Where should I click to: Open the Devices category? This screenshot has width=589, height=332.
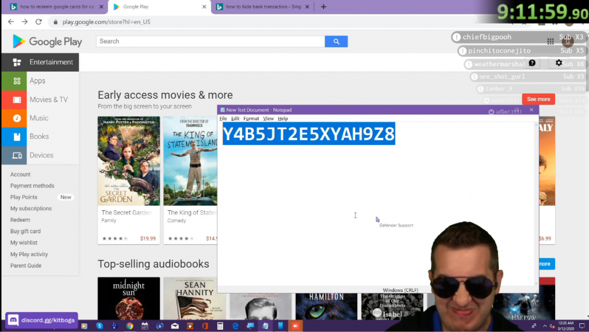pos(40,155)
